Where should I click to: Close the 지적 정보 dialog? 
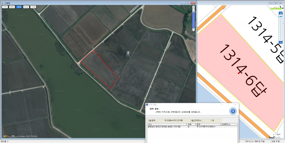click(236, 105)
